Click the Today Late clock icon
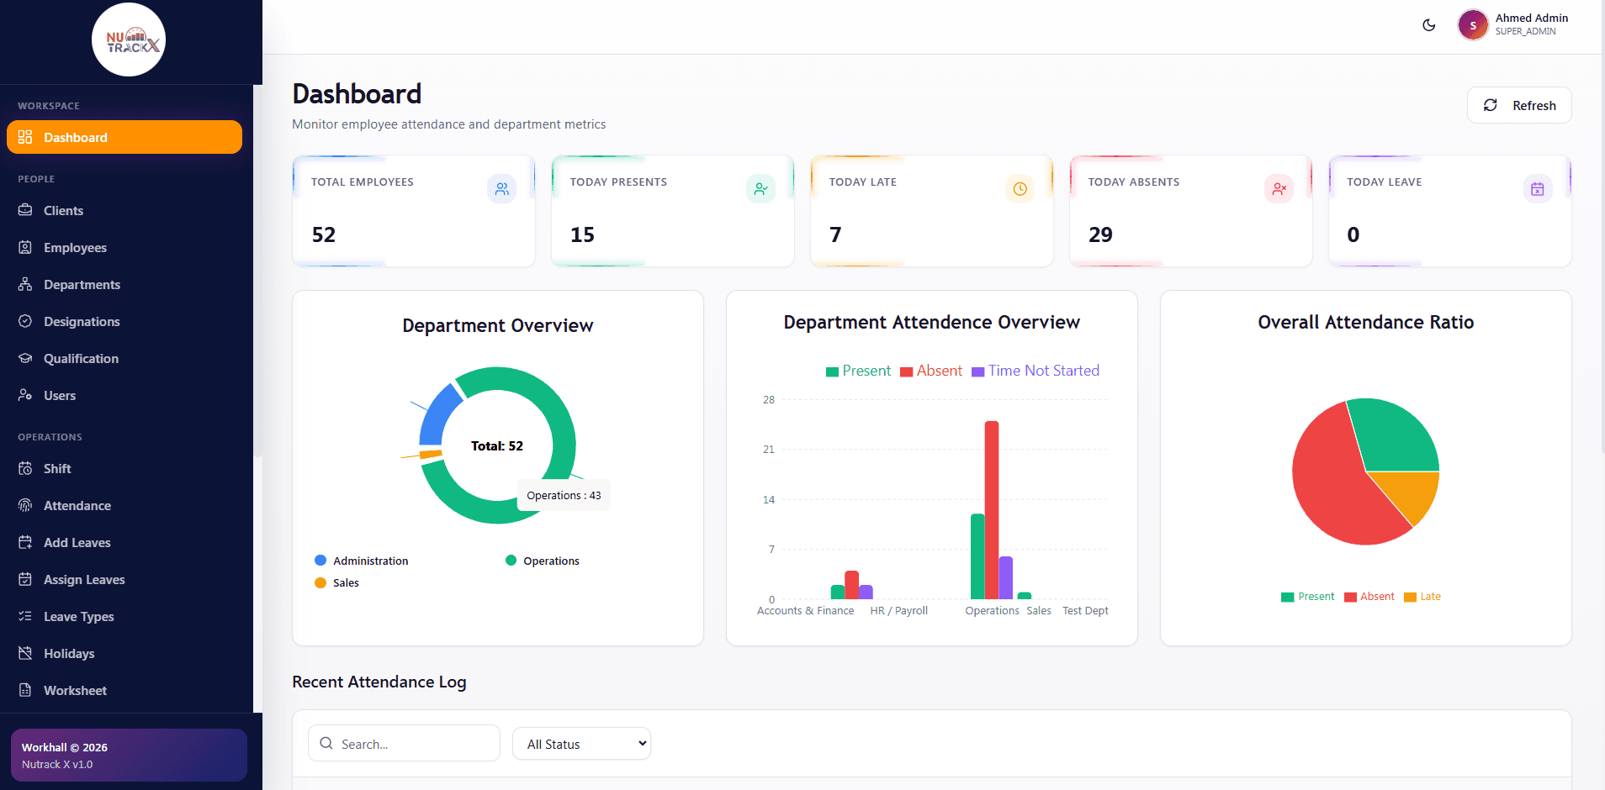This screenshot has width=1605, height=790. (x=1020, y=188)
